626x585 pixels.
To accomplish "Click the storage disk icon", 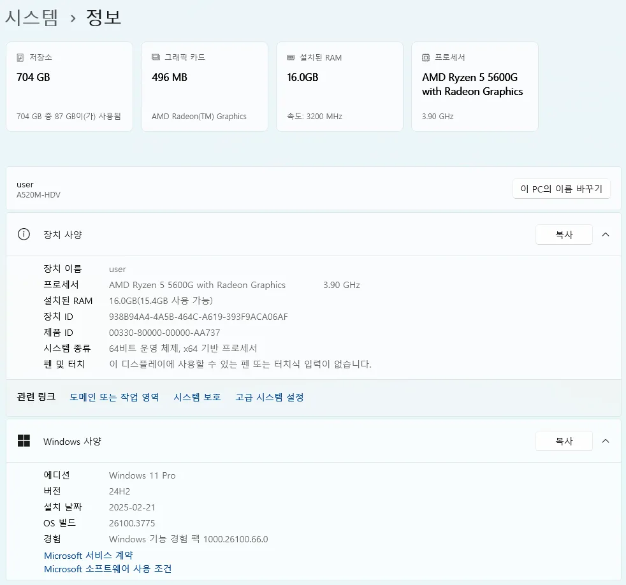I will point(20,57).
